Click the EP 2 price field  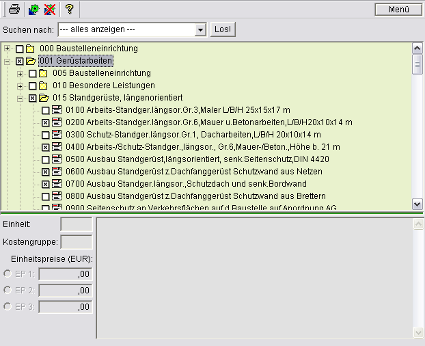(66, 291)
